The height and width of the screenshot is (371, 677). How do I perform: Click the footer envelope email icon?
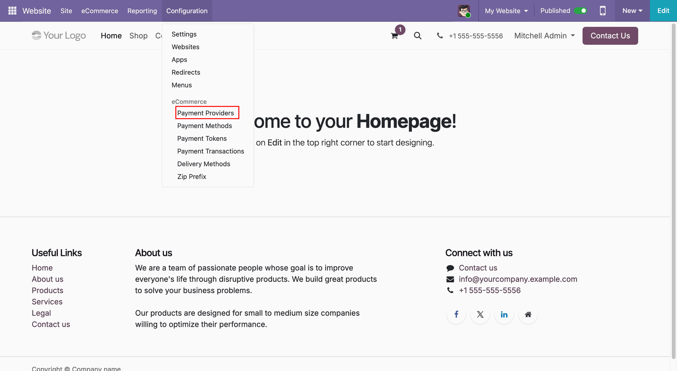click(x=450, y=279)
